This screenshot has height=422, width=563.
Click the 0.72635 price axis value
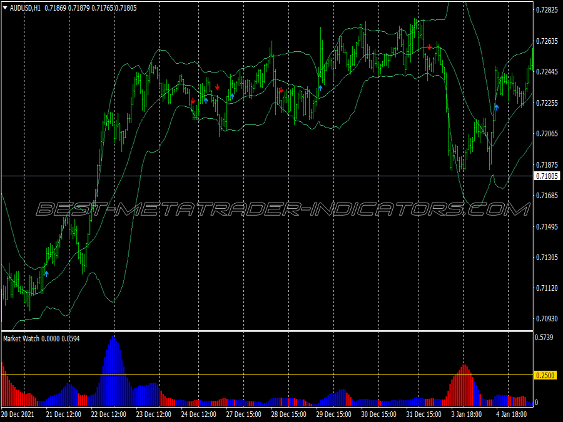tap(547, 41)
